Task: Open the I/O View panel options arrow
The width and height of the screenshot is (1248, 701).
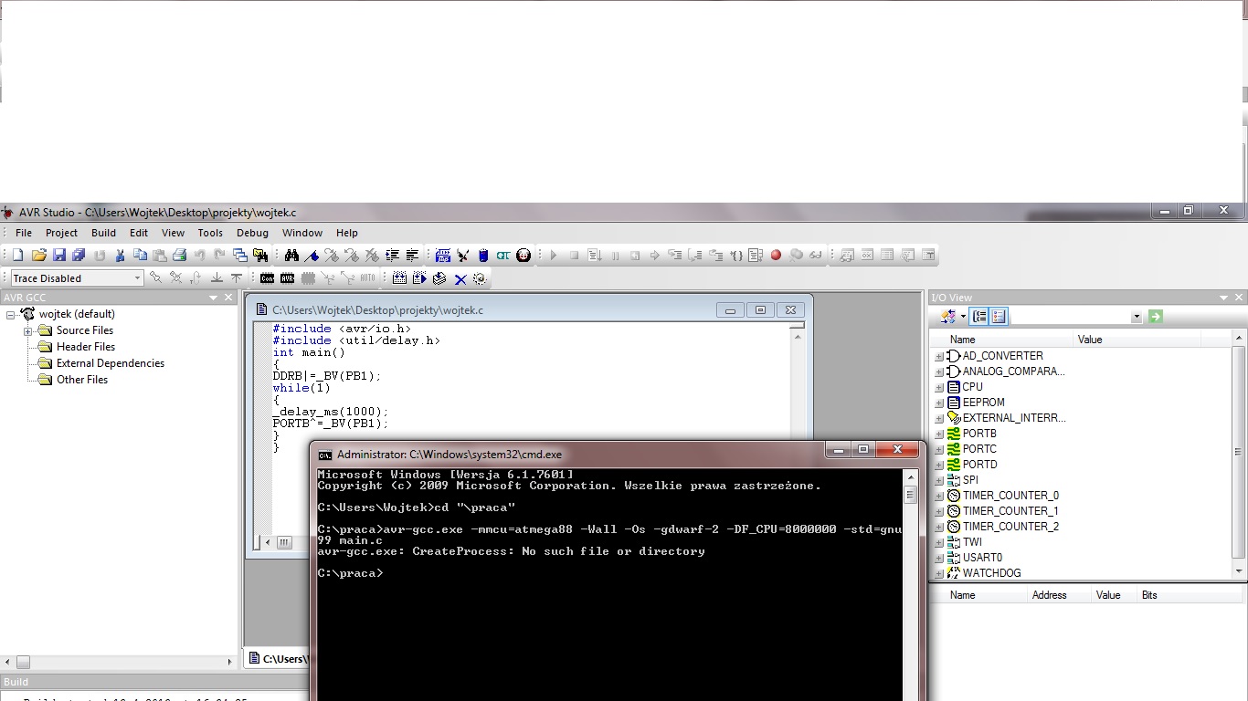Action: point(1223,298)
